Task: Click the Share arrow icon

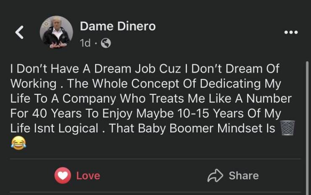Action: click(214, 175)
